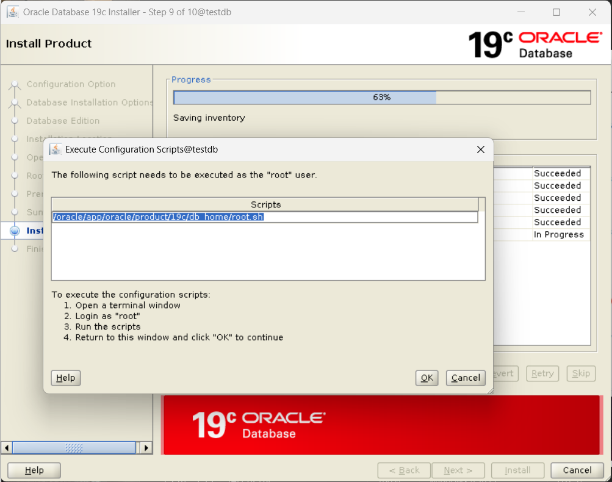Click the Finish step bullet in sidebar

15,248
